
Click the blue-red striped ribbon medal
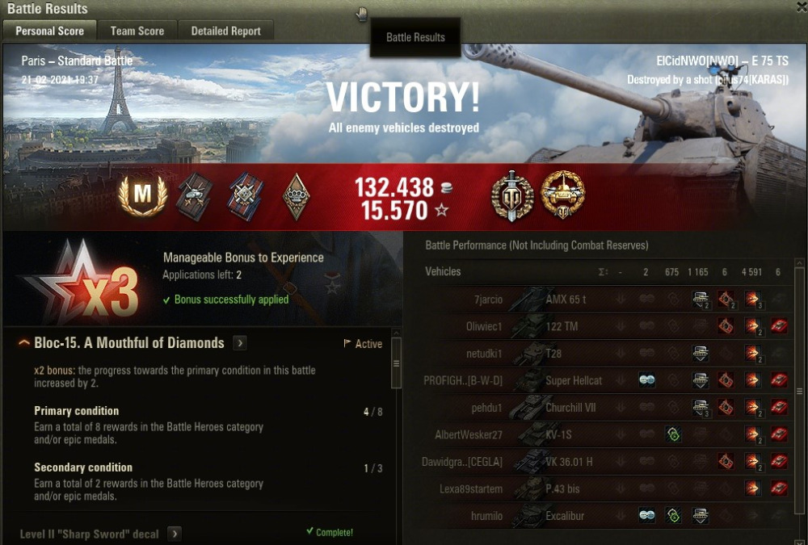(246, 197)
